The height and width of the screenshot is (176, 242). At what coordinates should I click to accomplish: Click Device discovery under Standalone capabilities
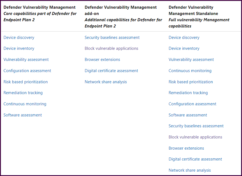click(x=184, y=37)
